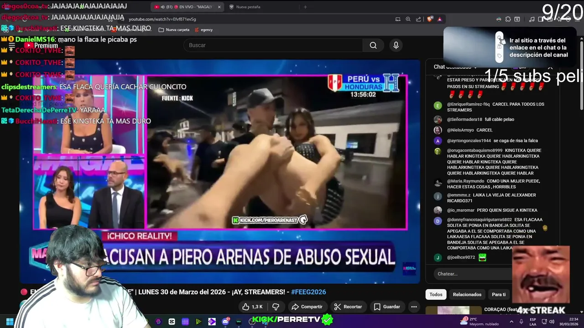Click the microphone icon in system tray
Image resolution: width=584 pixels, height=328 pixels.
pos(521,322)
